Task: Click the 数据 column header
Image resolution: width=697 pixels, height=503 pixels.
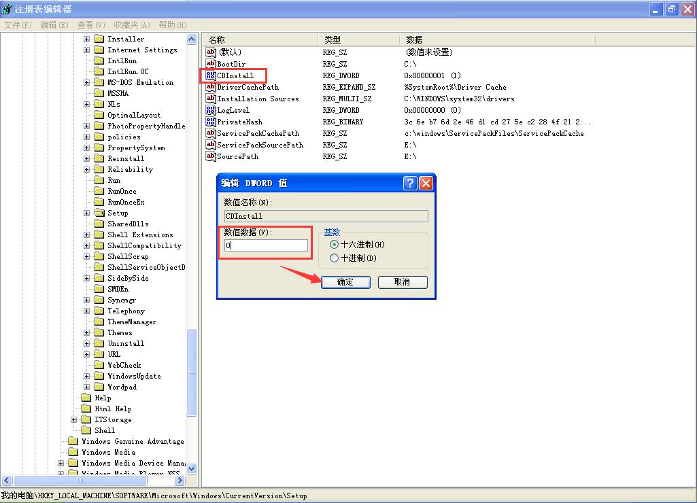Action: tap(497, 40)
